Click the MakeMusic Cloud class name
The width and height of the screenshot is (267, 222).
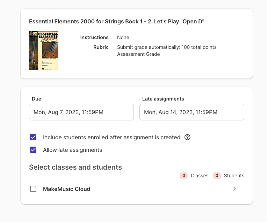[x=66, y=189]
